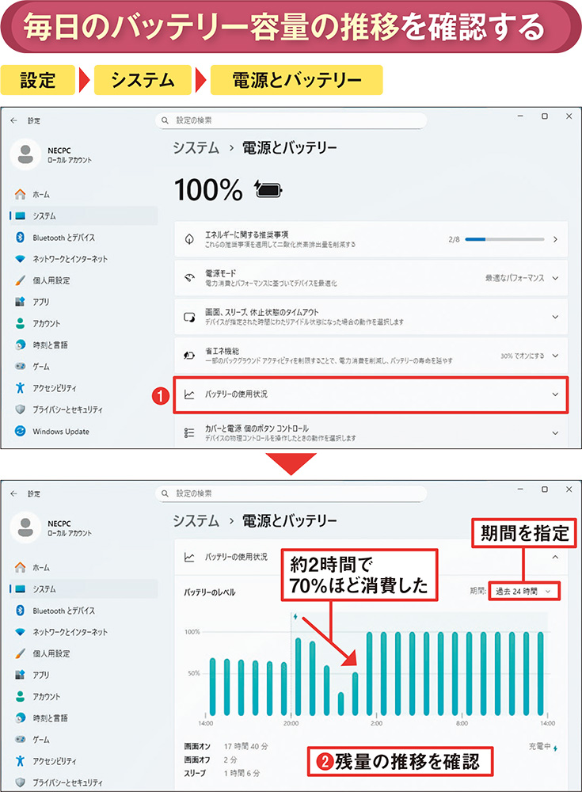Select ホーム in the lower window sidebar
The image size is (582, 792).
(83, 567)
